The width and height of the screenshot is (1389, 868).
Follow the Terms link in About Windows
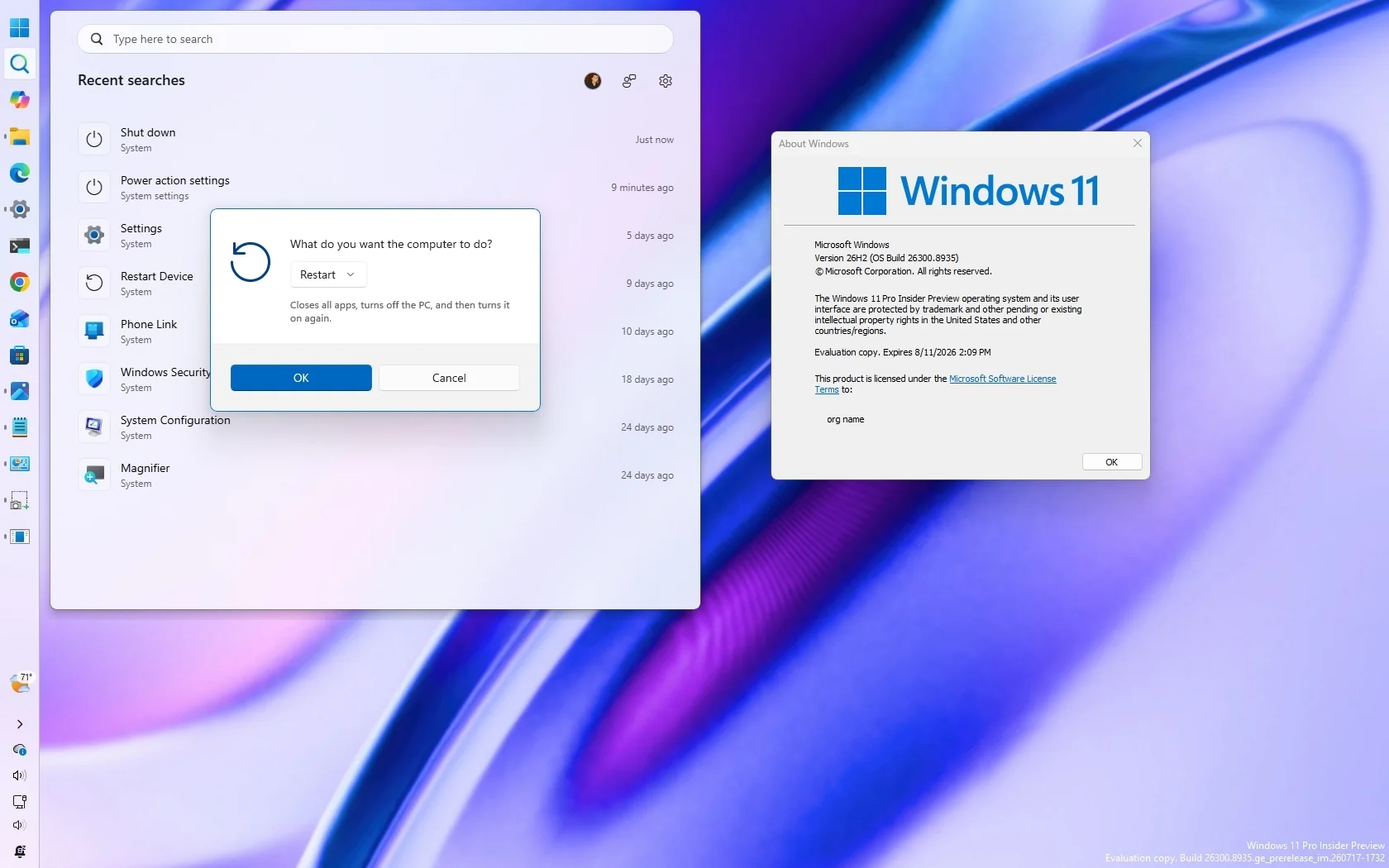click(826, 389)
